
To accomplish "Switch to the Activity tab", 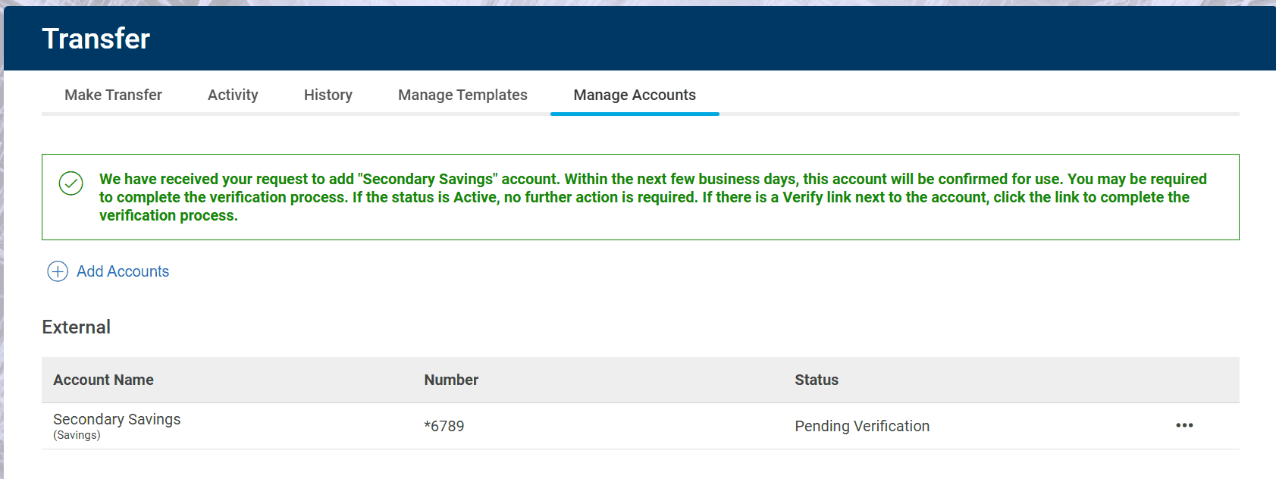I will [233, 95].
